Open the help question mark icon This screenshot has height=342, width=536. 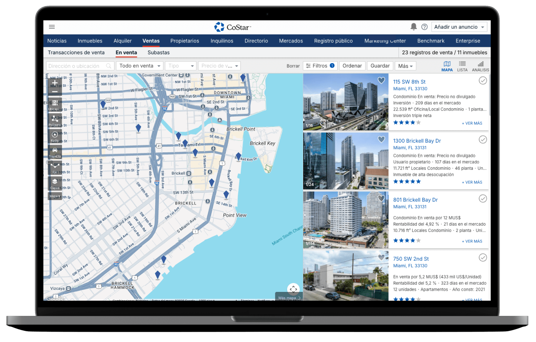424,27
